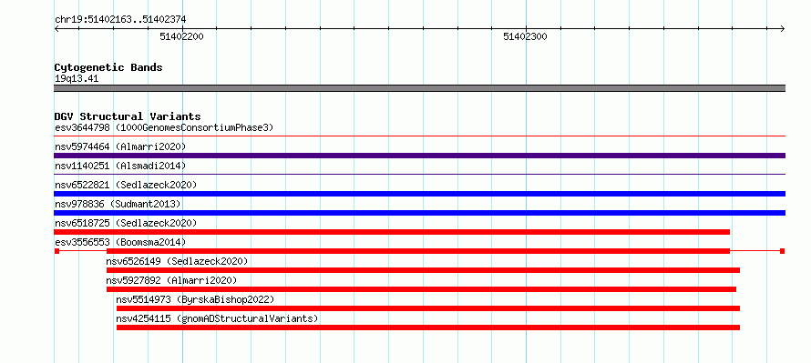Image resolution: width=811 pixels, height=363 pixels.
Task: Open the nsv5927892 (Almarri2020) label
Action: coord(171,280)
